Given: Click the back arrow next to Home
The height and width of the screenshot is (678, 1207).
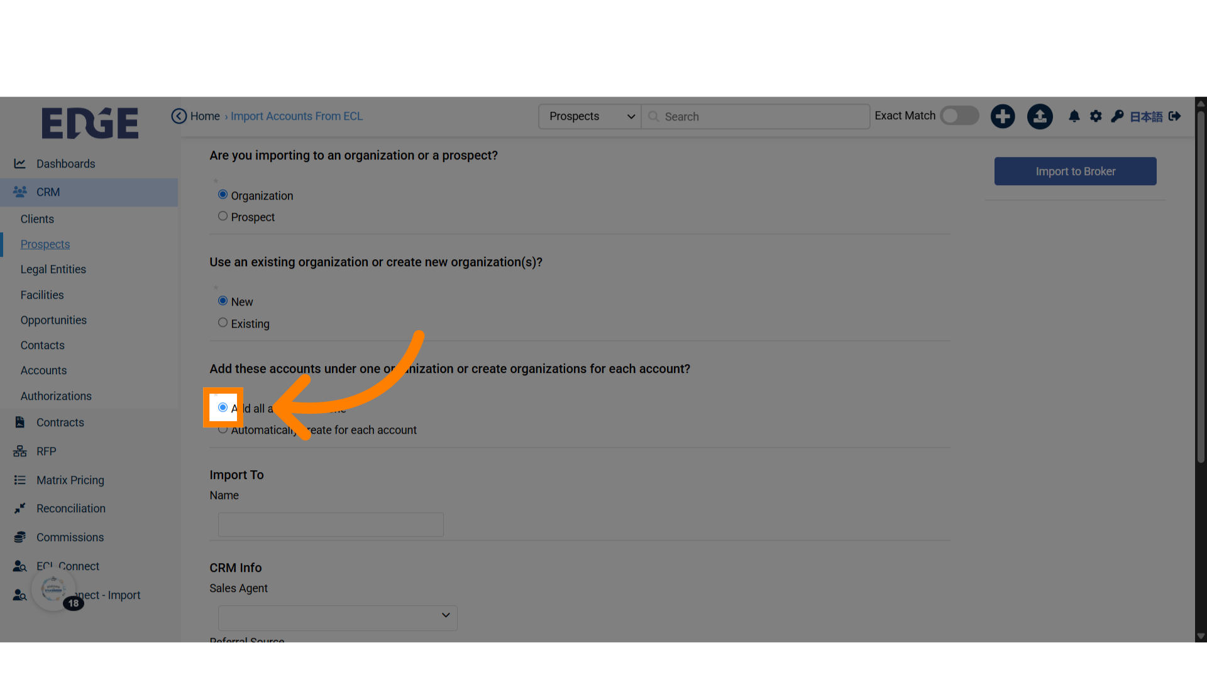Looking at the screenshot, I should coord(179,116).
